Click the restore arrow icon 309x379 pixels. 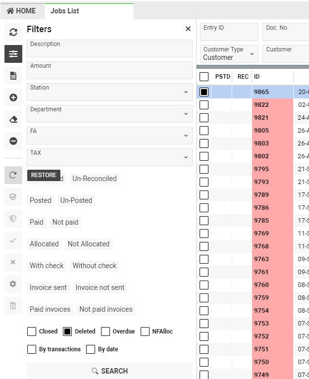pos(13,175)
